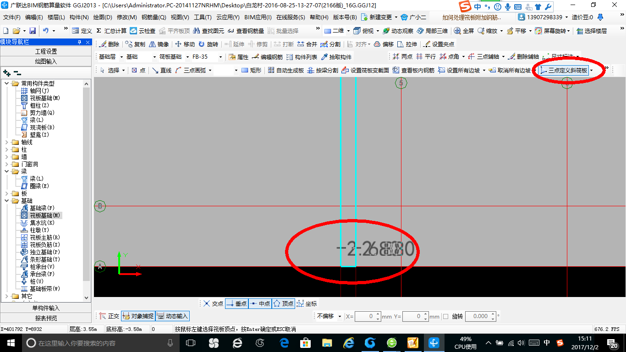
Task: Click the 报表预览 panel button
Action: pyautogui.click(x=46, y=318)
